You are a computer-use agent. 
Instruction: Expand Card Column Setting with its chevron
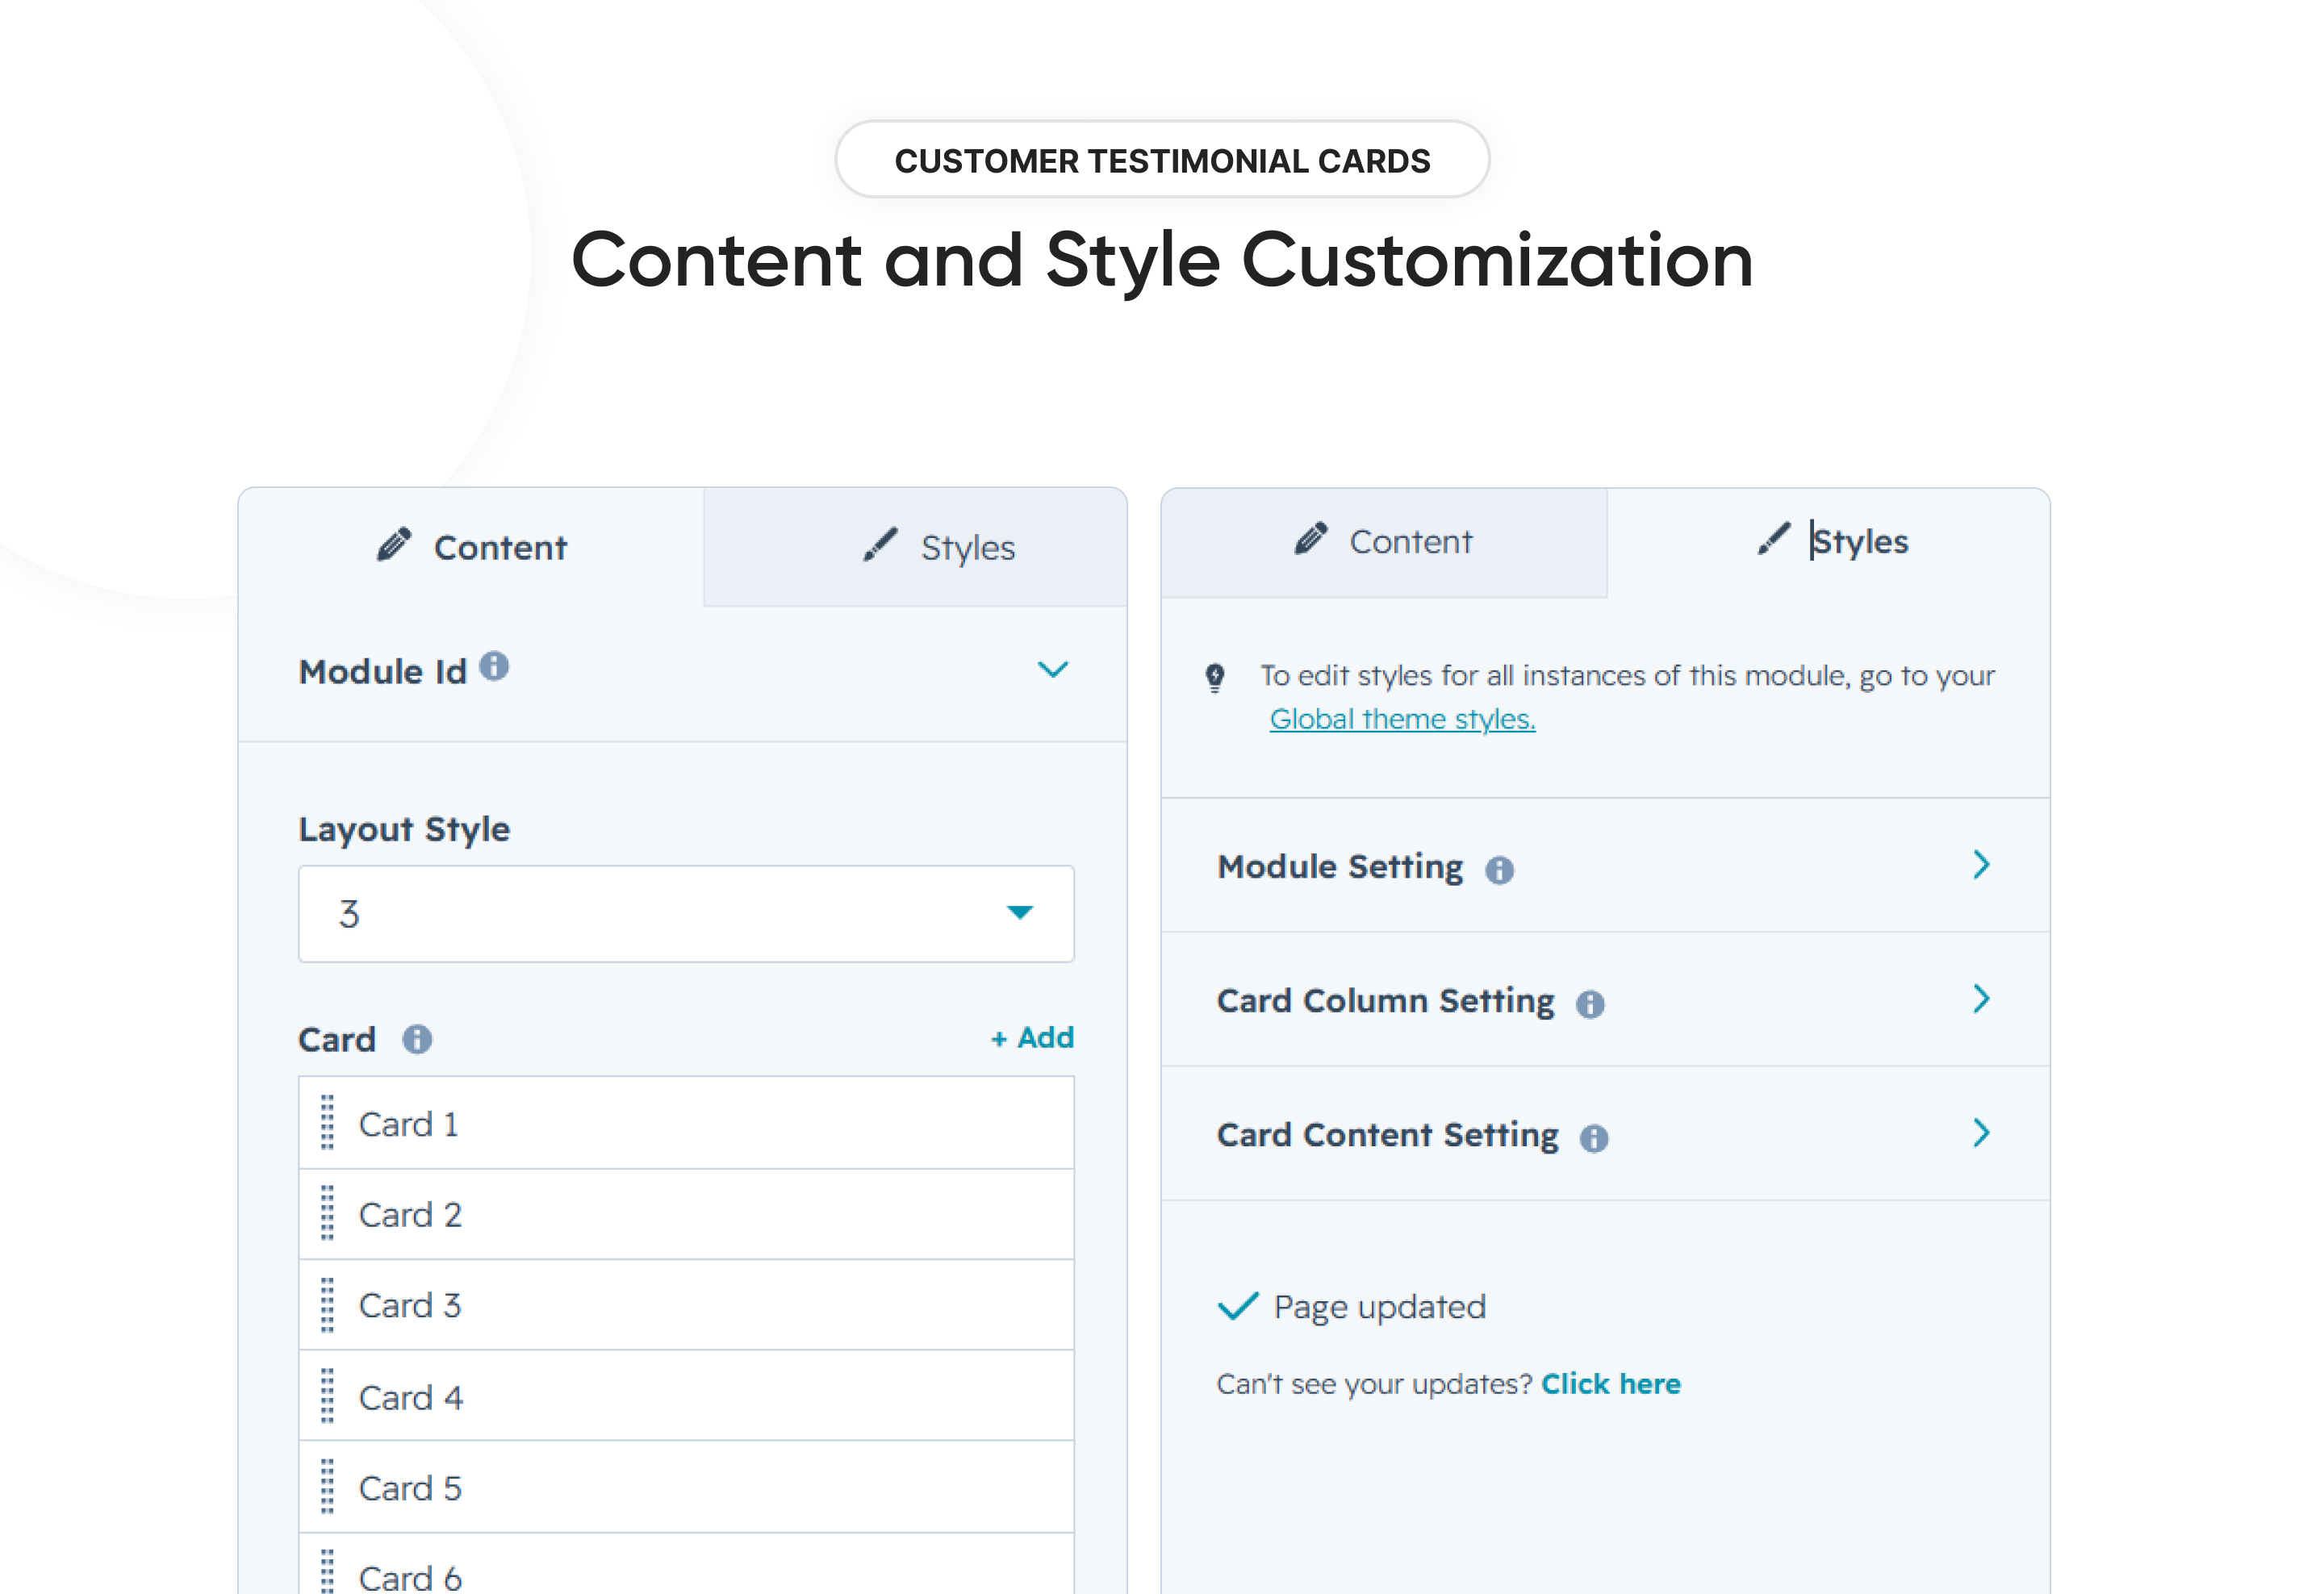point(1981,999)
